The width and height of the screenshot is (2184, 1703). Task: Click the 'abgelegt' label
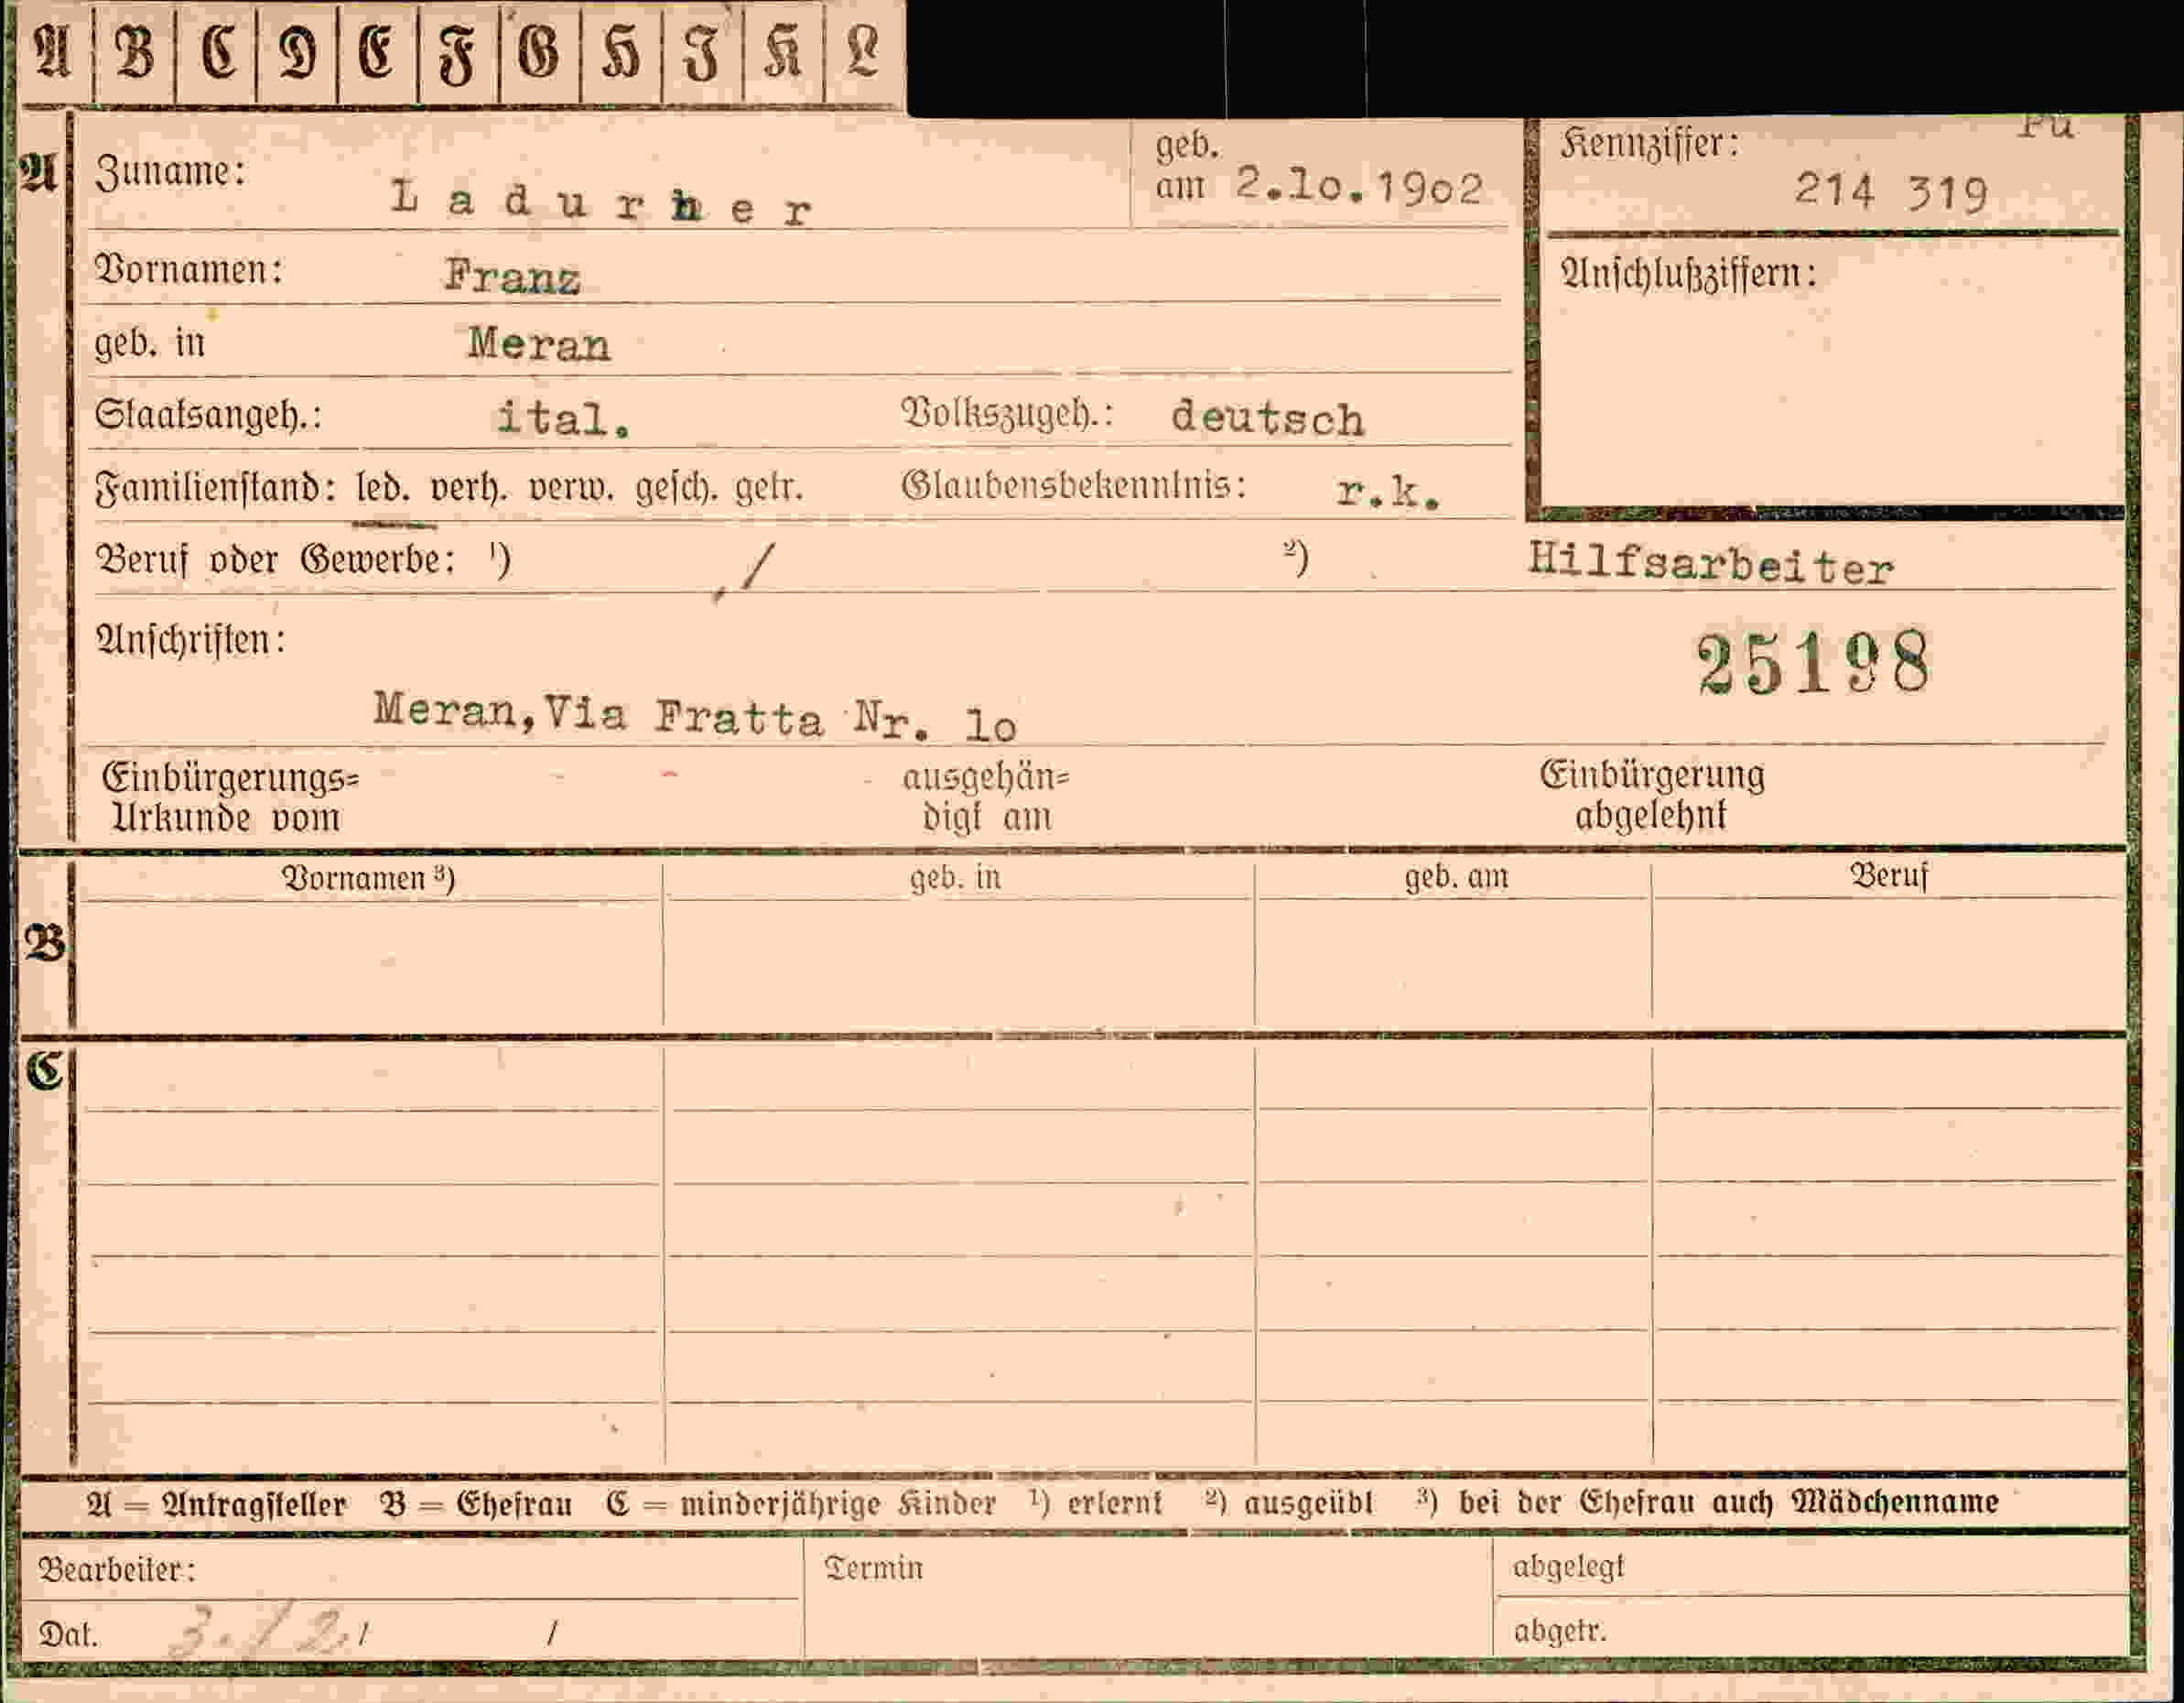(x=1567, y=1566)
